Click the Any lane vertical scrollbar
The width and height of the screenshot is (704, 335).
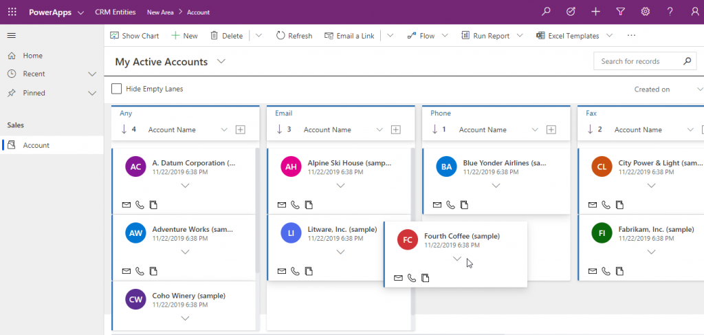pyautogui.click(x=257, y=210)
